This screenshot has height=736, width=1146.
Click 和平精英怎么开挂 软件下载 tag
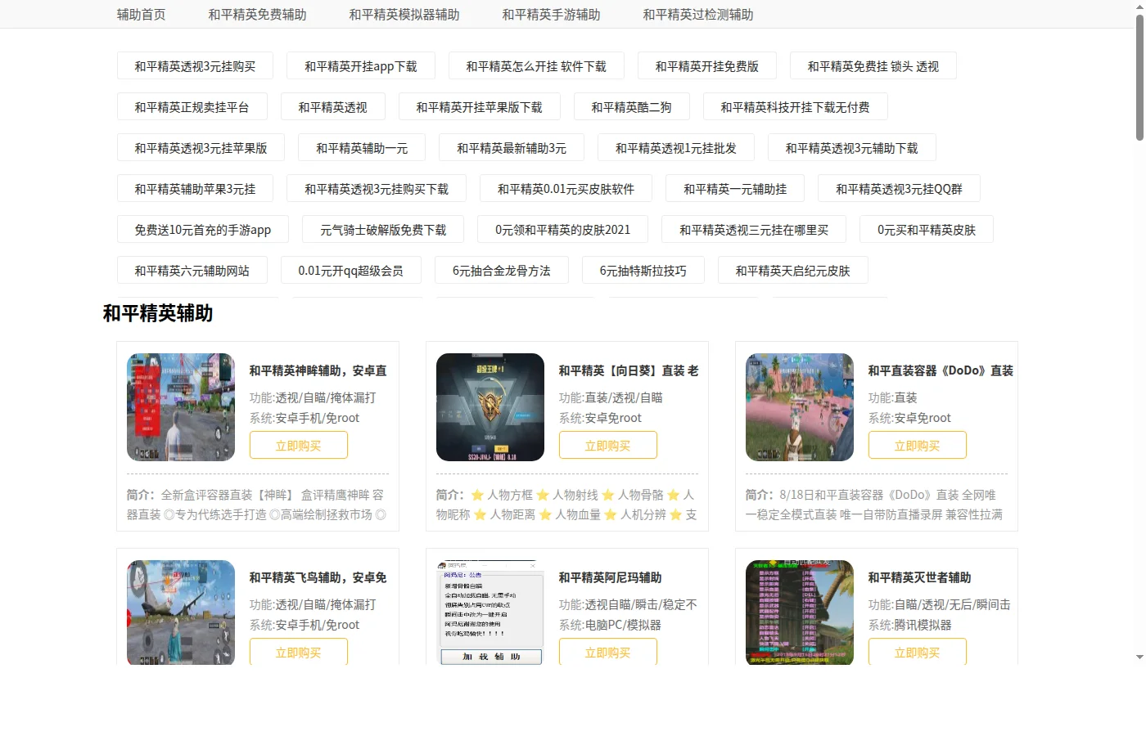point(536,66)
